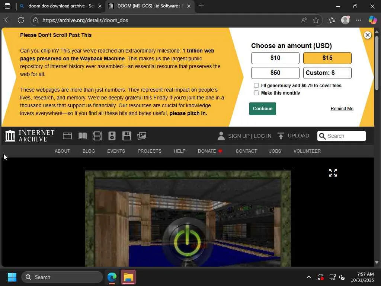The height and width of the screenshot is (286, 381).
Task: Open the Copilot sidebar icon
Action: (372, 20)
